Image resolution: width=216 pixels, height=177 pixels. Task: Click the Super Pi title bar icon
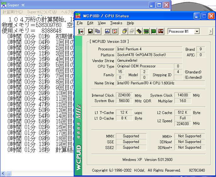[4, 5]
